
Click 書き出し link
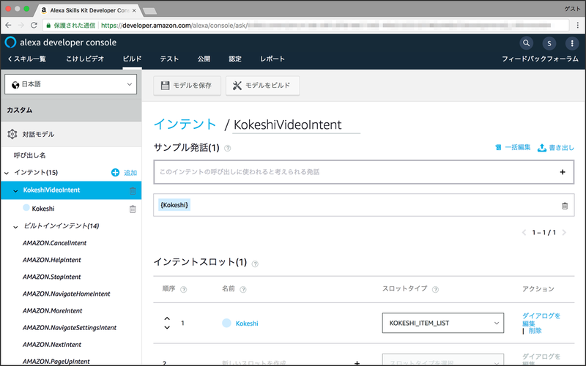coord(556,148)
